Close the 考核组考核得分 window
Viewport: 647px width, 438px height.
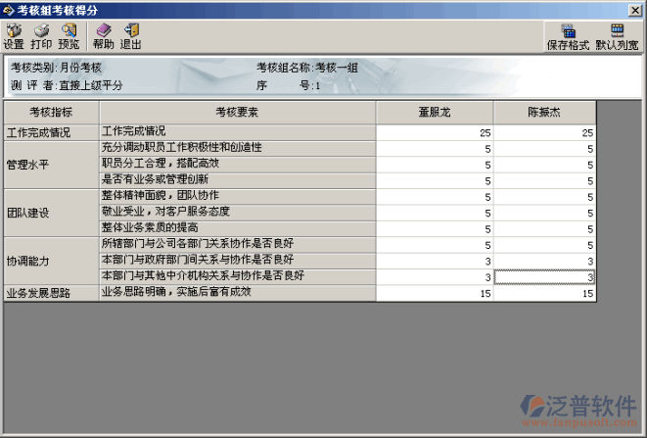point(634,11)
